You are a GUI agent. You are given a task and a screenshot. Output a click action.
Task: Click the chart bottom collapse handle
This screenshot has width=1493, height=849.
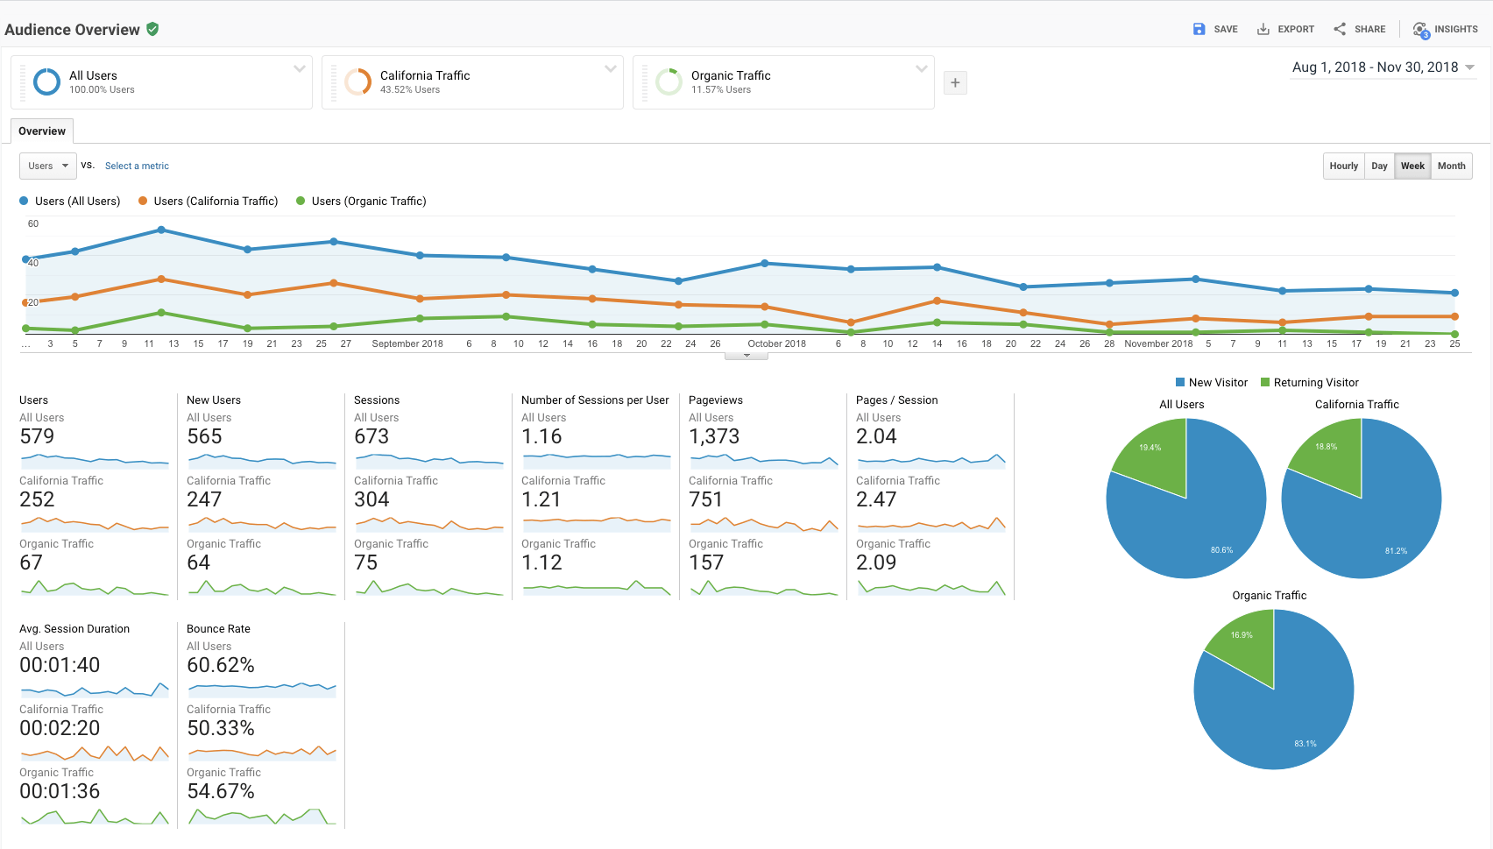(746, 356)
